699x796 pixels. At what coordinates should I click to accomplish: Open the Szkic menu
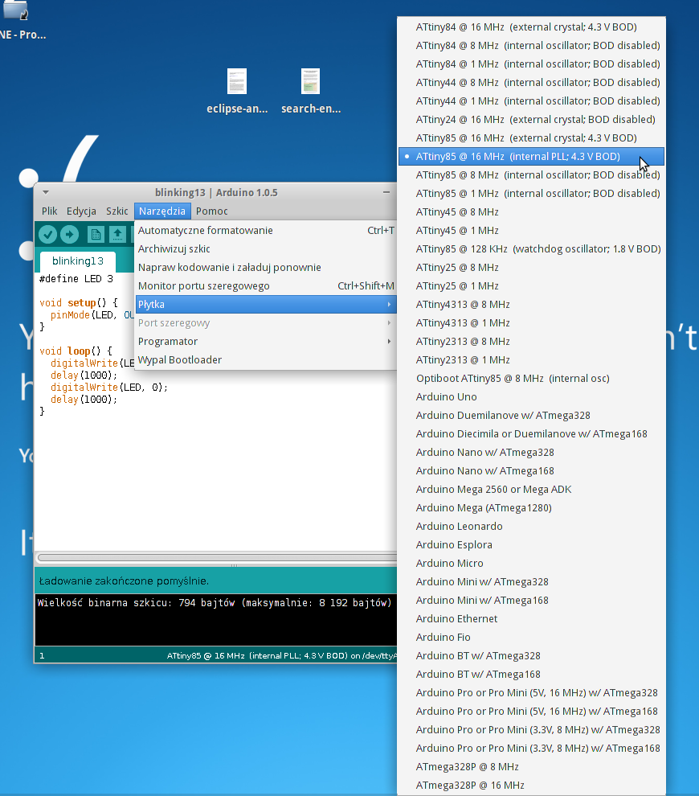(117, 211)
